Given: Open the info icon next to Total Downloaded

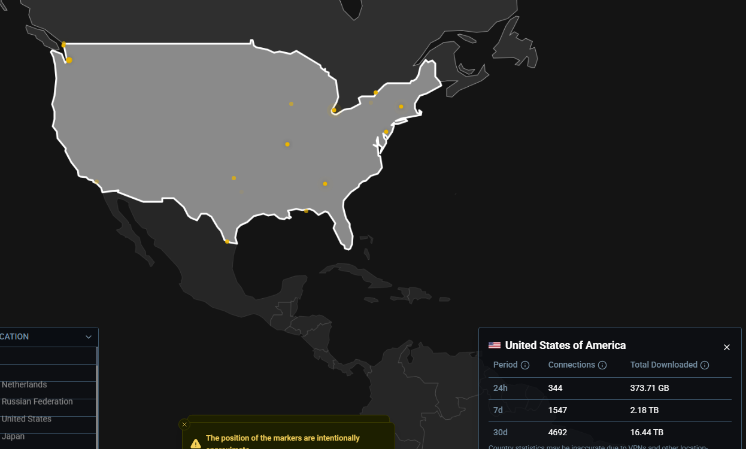Looking at the screenshot, I should pos(705,365).
